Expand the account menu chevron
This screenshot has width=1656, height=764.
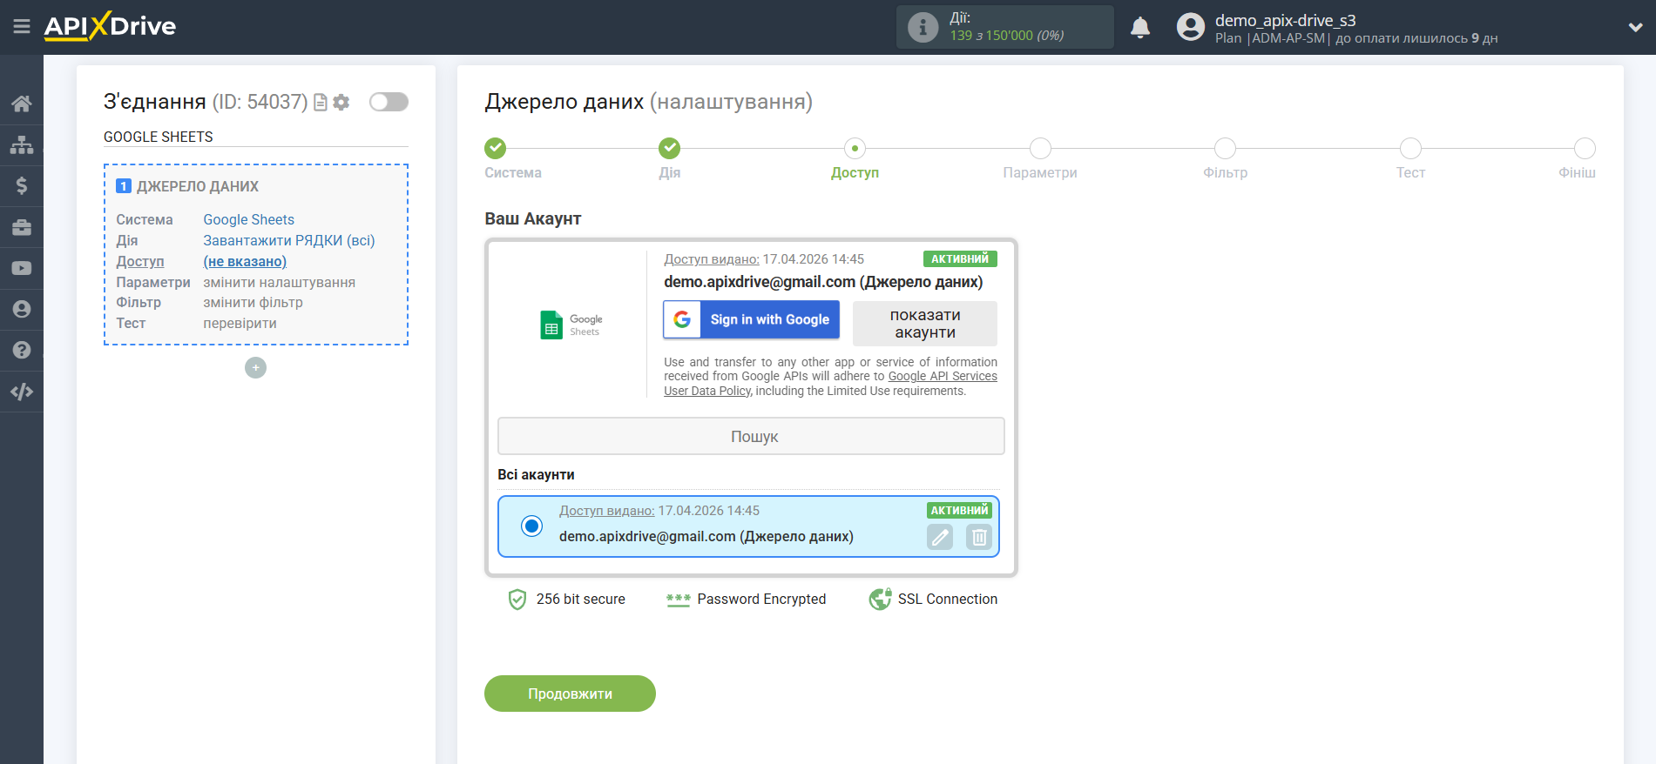coord(1635,27)
